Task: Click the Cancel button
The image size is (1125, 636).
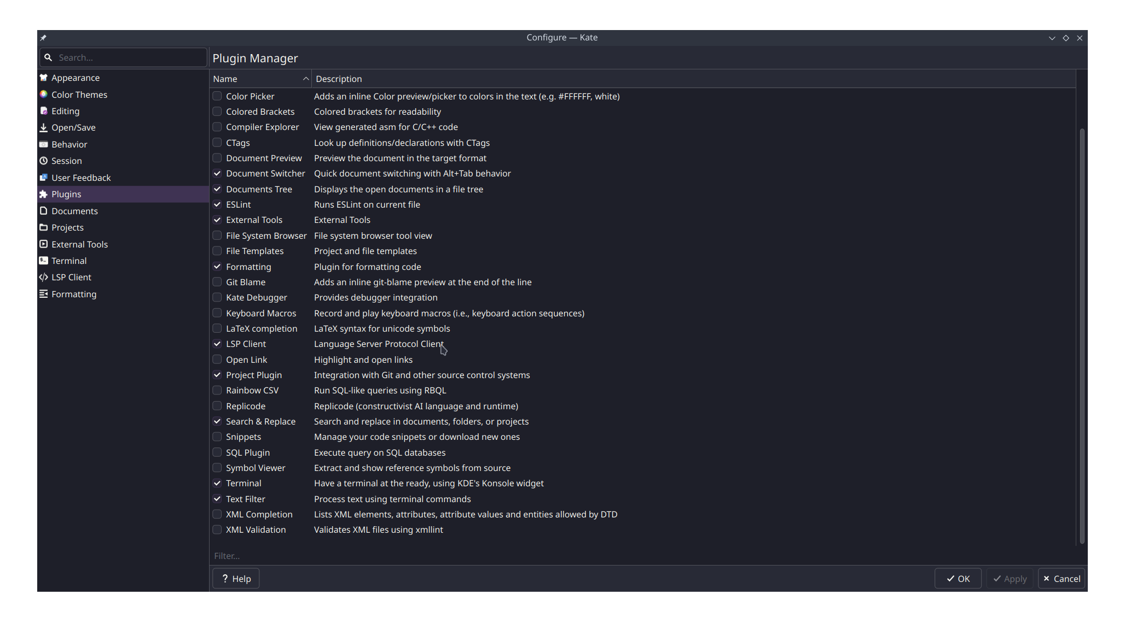Action: (x=1062, y=579)
